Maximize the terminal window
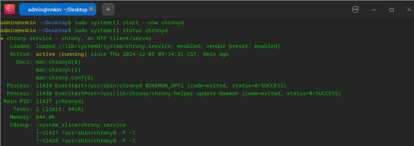Viewport: 414px width, 146px height. (x=391, y=10)
